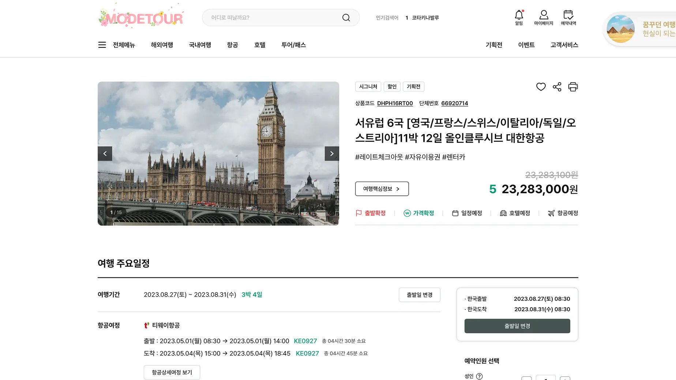Open adult passenger help tooltip icon
This screenshot has width=676, height=380.
coord(479,376)
